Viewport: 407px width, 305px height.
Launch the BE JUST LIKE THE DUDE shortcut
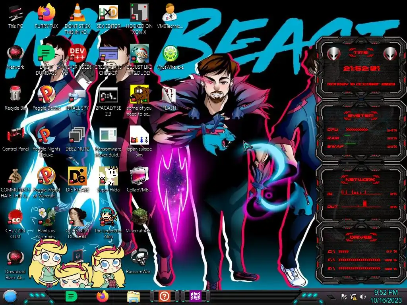click(139, 60)
